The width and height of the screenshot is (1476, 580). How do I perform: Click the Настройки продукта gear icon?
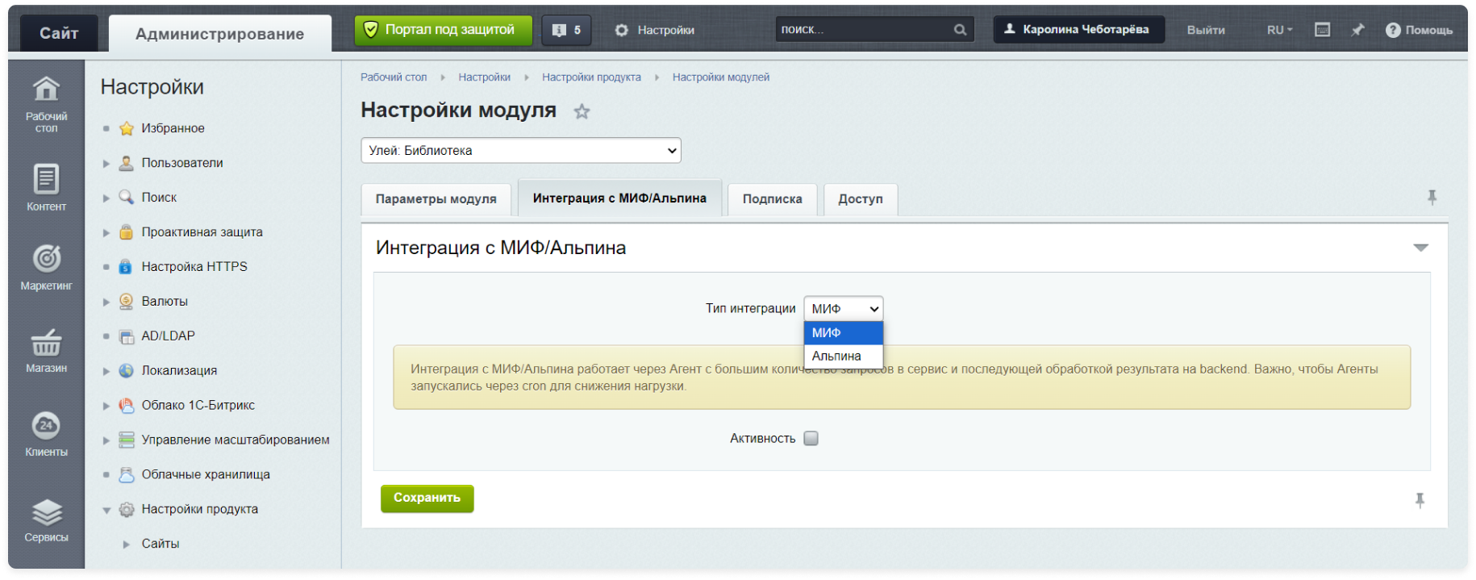[x=127, y=510]
